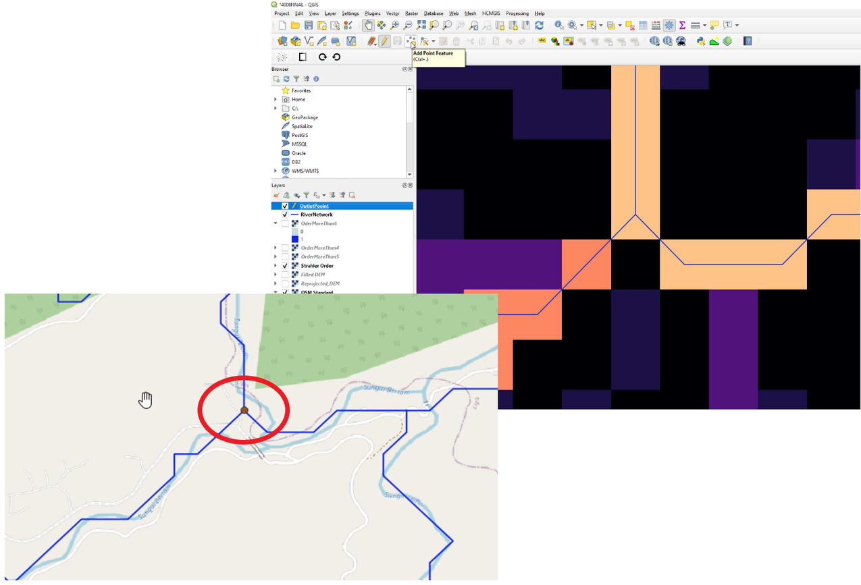Activate the Add Point Feature tool
This screenshot has height=585, width=861.
pos(410,40)
